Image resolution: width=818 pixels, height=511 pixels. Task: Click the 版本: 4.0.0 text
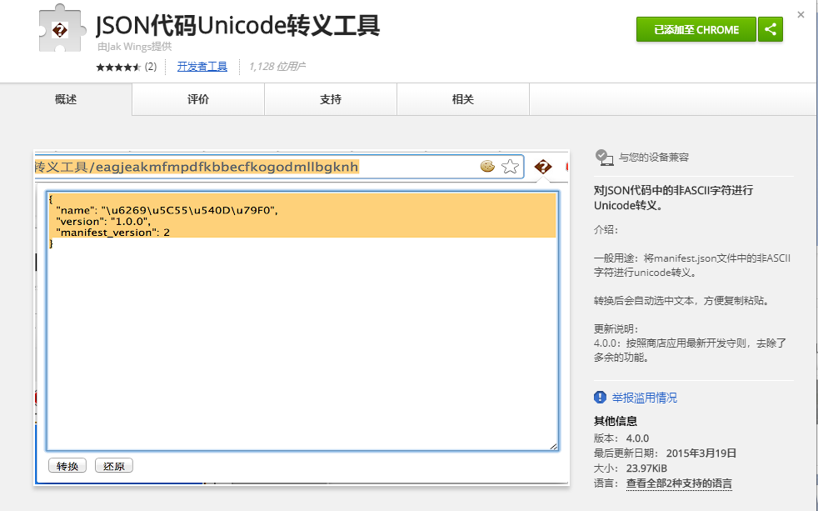click(x=621, y=438)
